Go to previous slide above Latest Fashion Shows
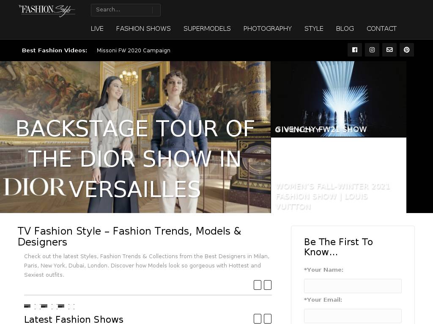This screenshot has width=433, height=324. click(x=258, y=285)
